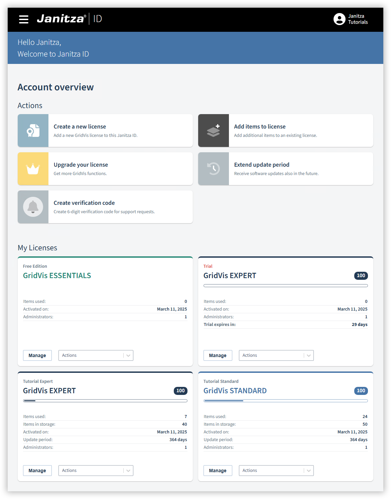This screenshot has height=499, width=391.
Task: Open the Actions dropdown for GridVis ESSENTIALS
Action: pyautogui.click(x=96, y=355)
